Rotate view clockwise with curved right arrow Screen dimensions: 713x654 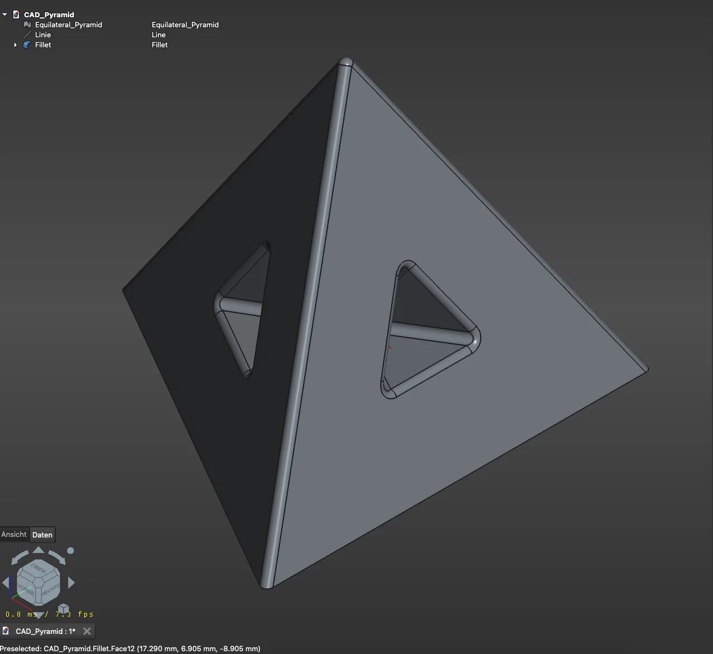tap(57, 556)
